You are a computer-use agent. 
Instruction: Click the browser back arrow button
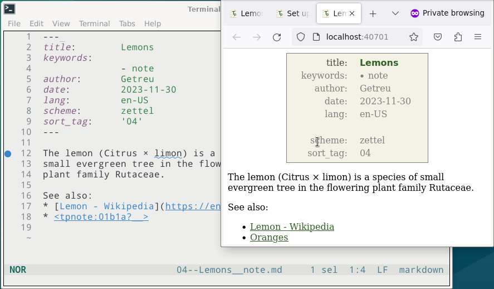[237, 37]
